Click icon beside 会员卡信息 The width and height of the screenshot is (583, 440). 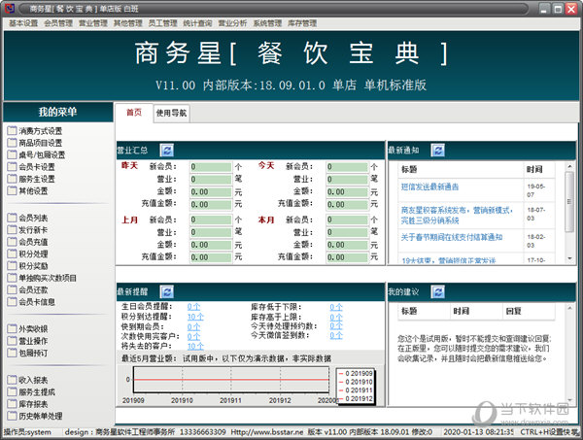pos(13,301)
